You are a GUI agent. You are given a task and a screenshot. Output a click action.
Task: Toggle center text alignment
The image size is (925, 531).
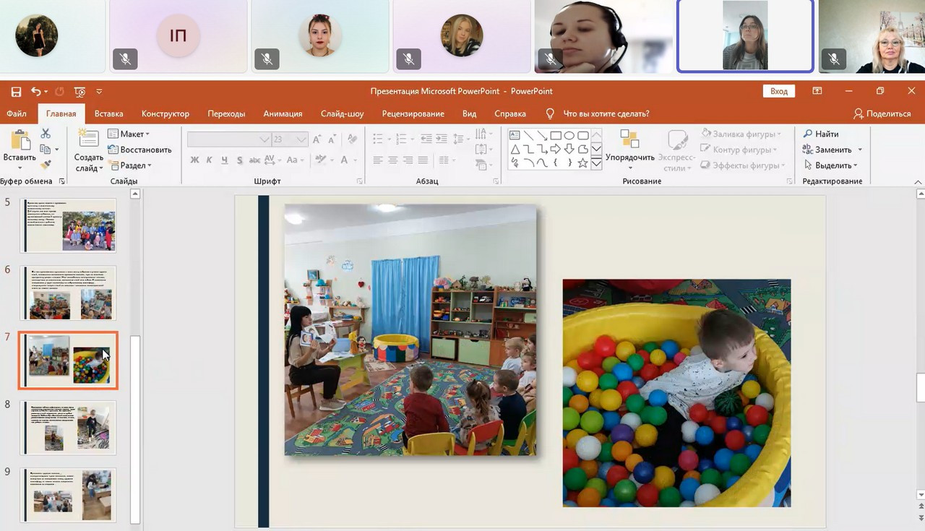click(x=393, y=160)
